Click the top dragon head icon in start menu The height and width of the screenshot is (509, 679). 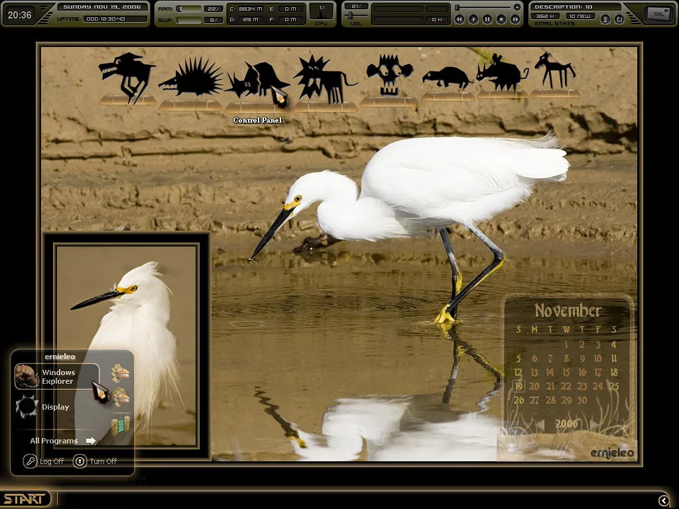(120, 373)
